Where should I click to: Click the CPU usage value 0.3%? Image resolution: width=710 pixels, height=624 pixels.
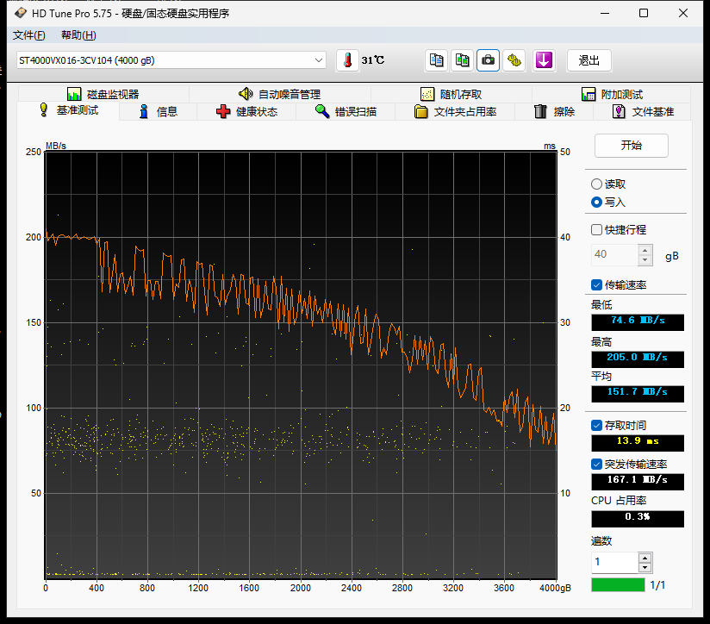(638, 519)
